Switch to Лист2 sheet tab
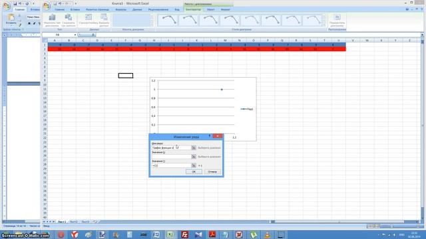This screenshot has width=426, height=239. click(73, 222)
